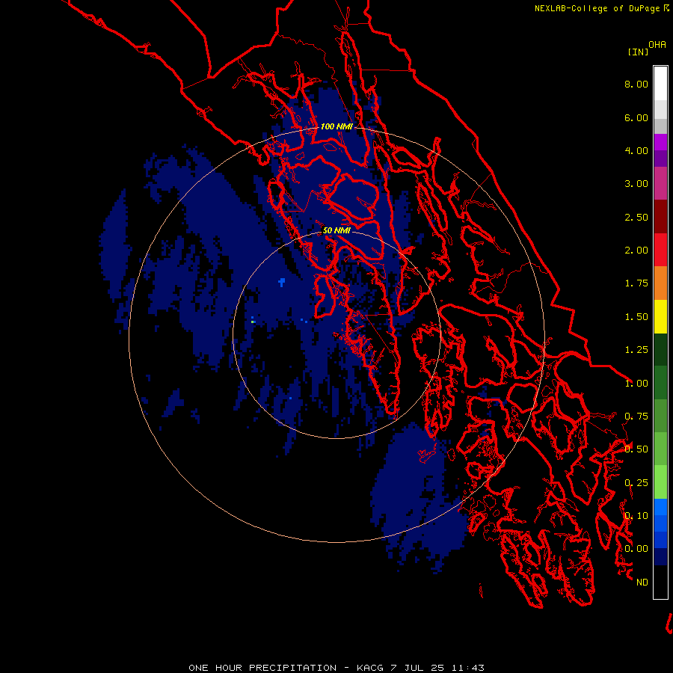Image resolution: width=673 pixels, height=673 pixels.
Task: Click the 0.75 legend value
Action: 636,417
